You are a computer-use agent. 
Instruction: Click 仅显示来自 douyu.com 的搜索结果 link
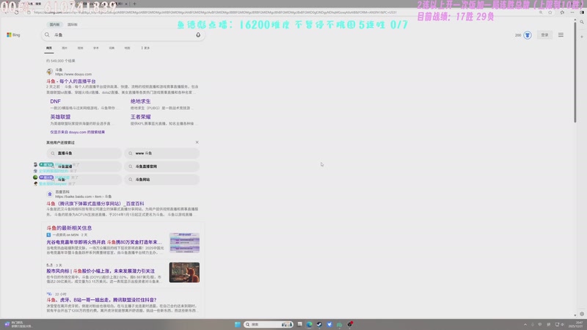pos(78,132)
